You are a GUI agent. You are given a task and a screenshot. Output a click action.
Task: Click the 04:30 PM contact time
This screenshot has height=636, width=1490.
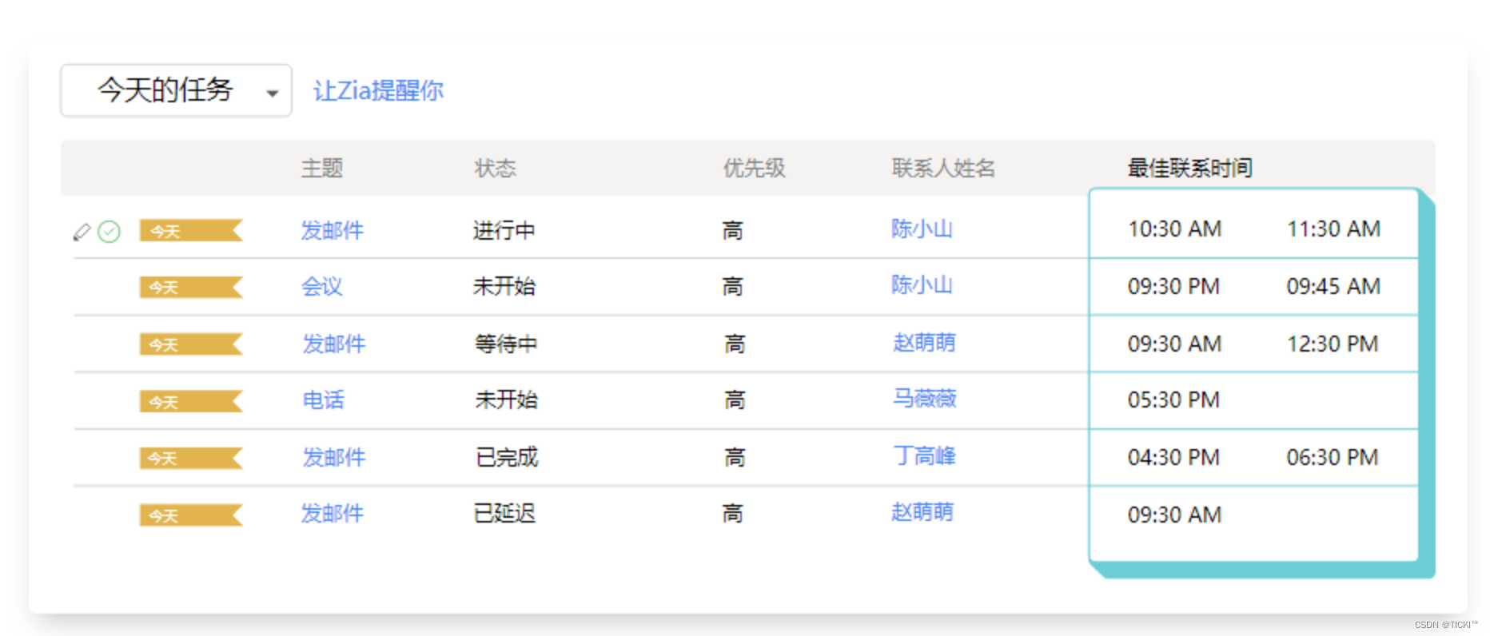[1173, 457]
